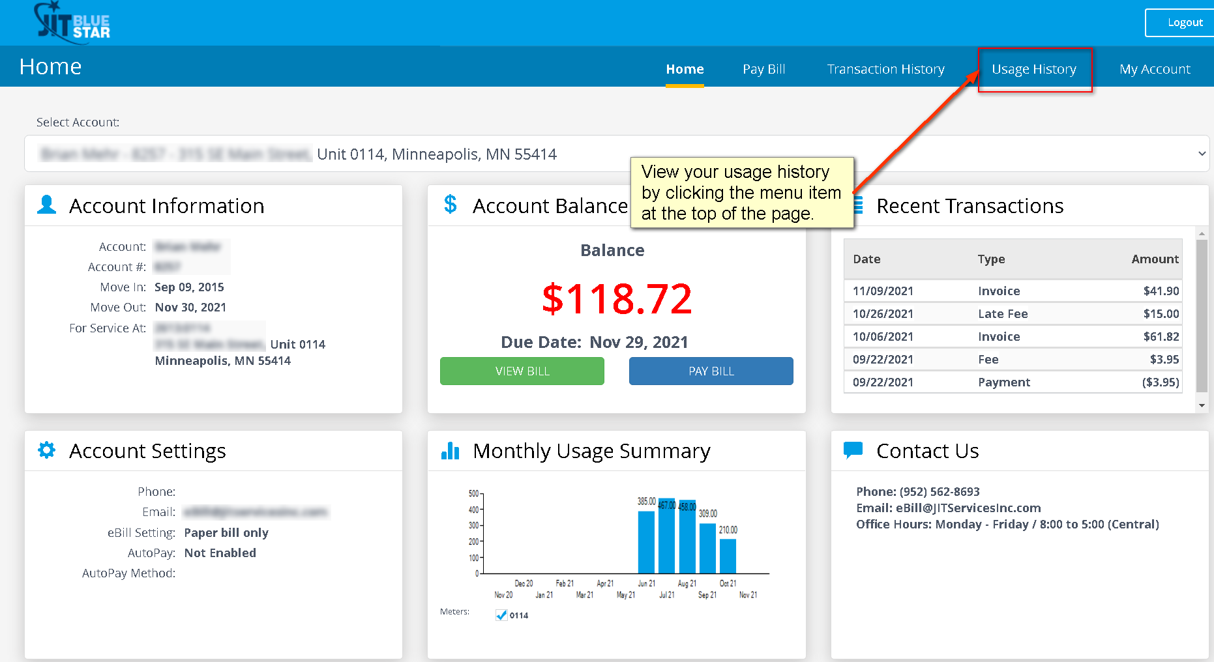Screen dimensions: 1214x662
Task: Click the Account Information person icon
Action: (47, 205)
